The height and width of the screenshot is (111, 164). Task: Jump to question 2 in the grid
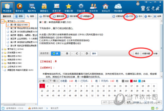click(48, 86)
